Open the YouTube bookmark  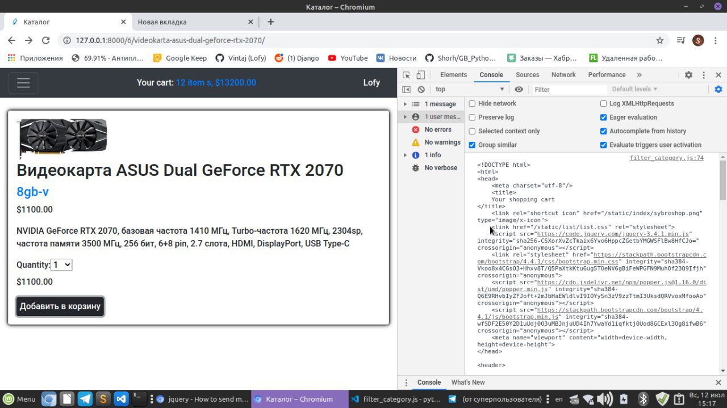[348, 58]
